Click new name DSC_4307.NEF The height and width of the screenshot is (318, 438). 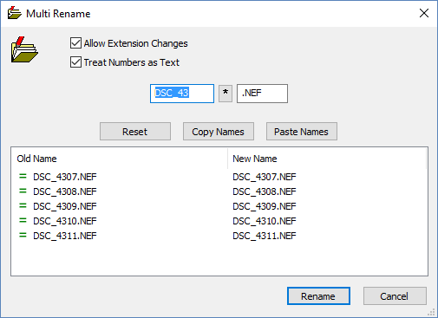265,177
